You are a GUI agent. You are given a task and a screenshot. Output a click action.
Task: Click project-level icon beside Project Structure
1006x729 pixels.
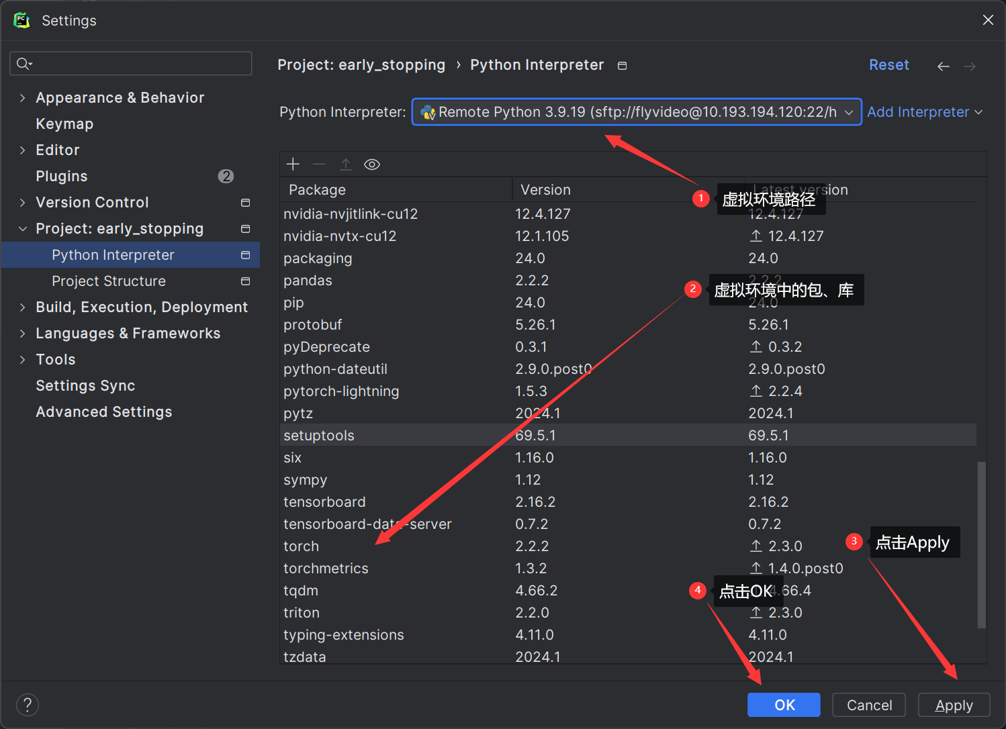click(246, 281)
